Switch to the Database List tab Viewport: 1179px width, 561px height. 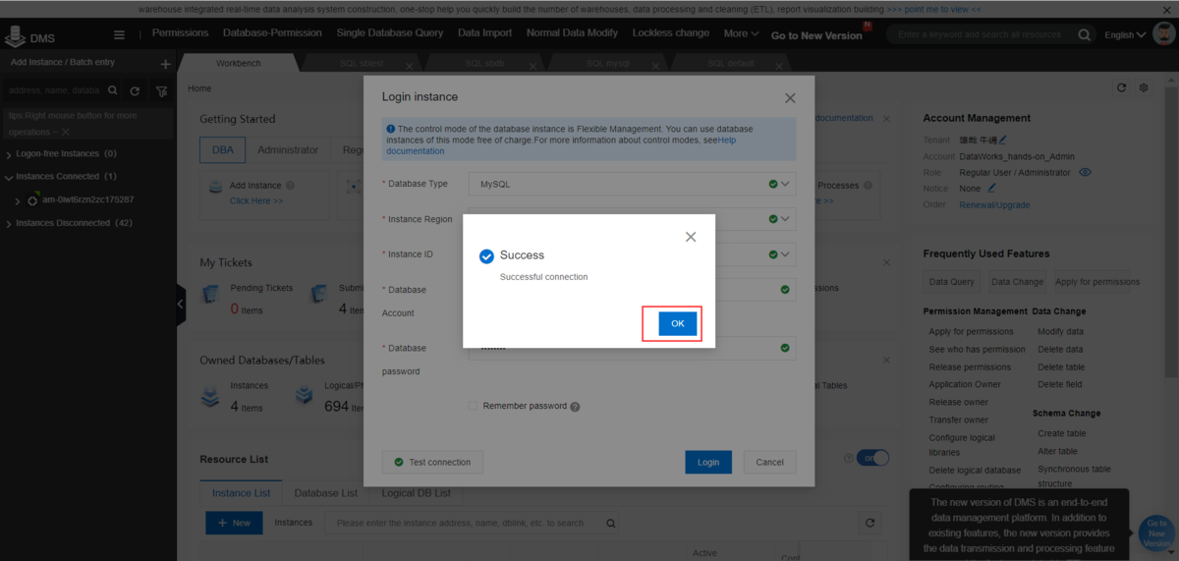(x=326, y=492)
